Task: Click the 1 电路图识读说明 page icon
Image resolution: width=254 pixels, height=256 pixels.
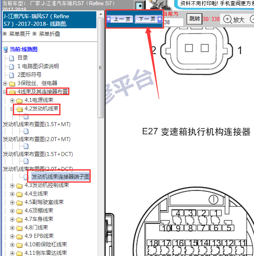Action: [11, 67]
